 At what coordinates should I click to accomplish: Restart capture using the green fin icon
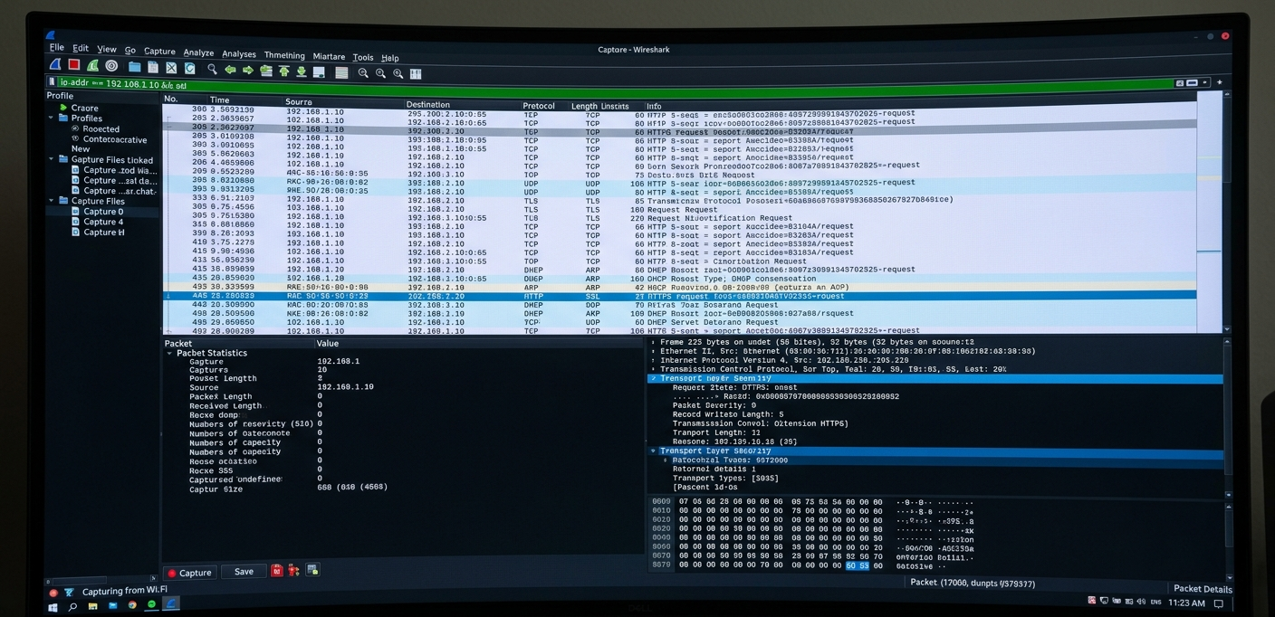(92, 66)
